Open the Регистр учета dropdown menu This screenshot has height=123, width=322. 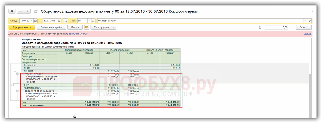pos(104,27)
